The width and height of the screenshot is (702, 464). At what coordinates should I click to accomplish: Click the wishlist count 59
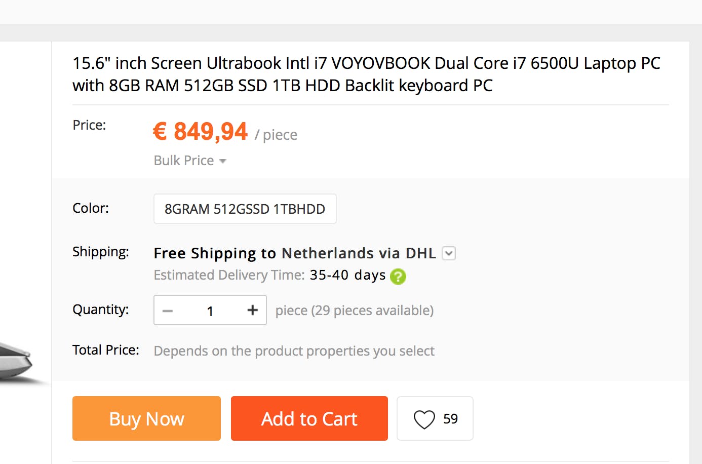450,419
